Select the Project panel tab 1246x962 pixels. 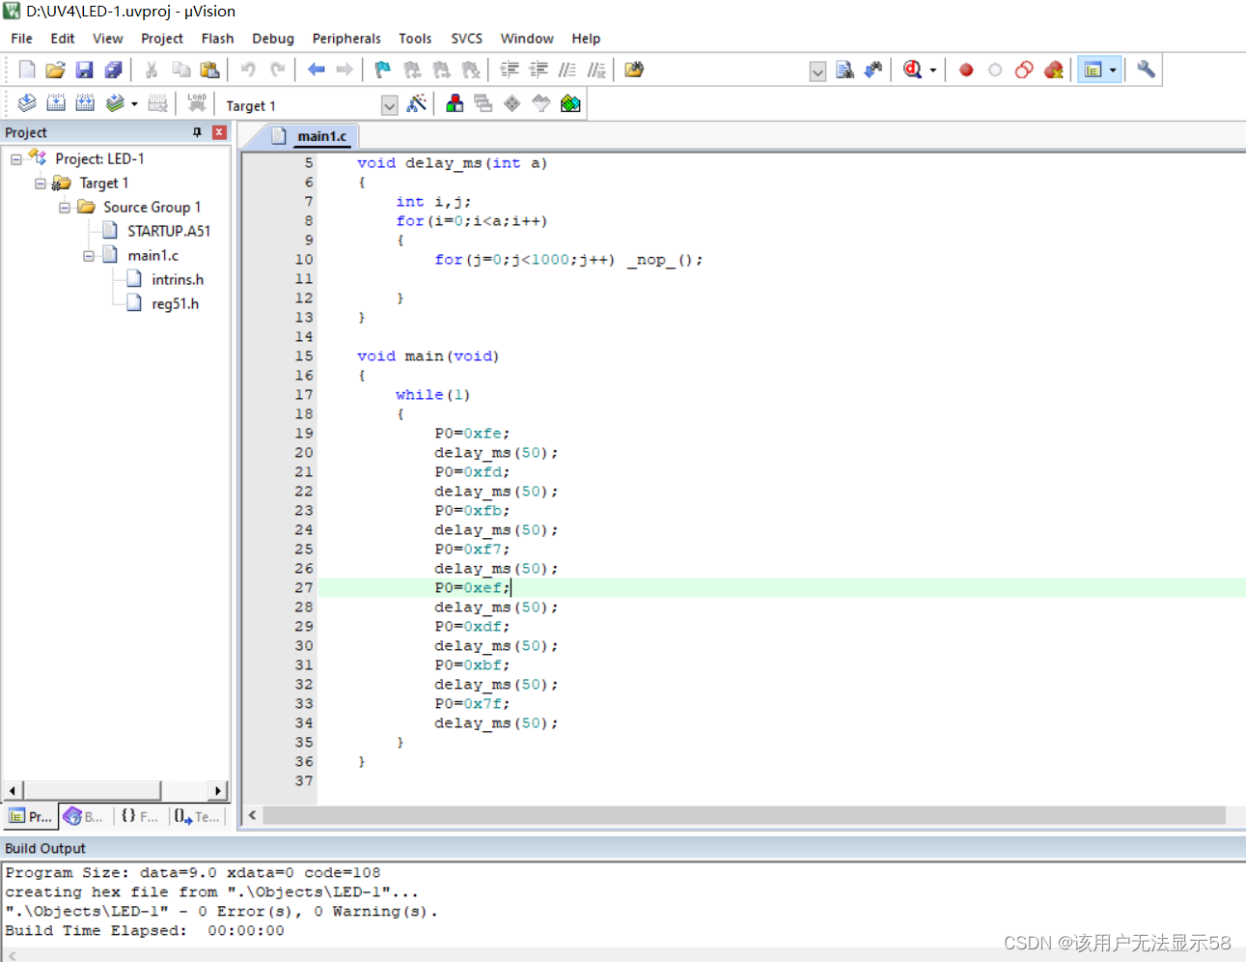tap(30, 816)
